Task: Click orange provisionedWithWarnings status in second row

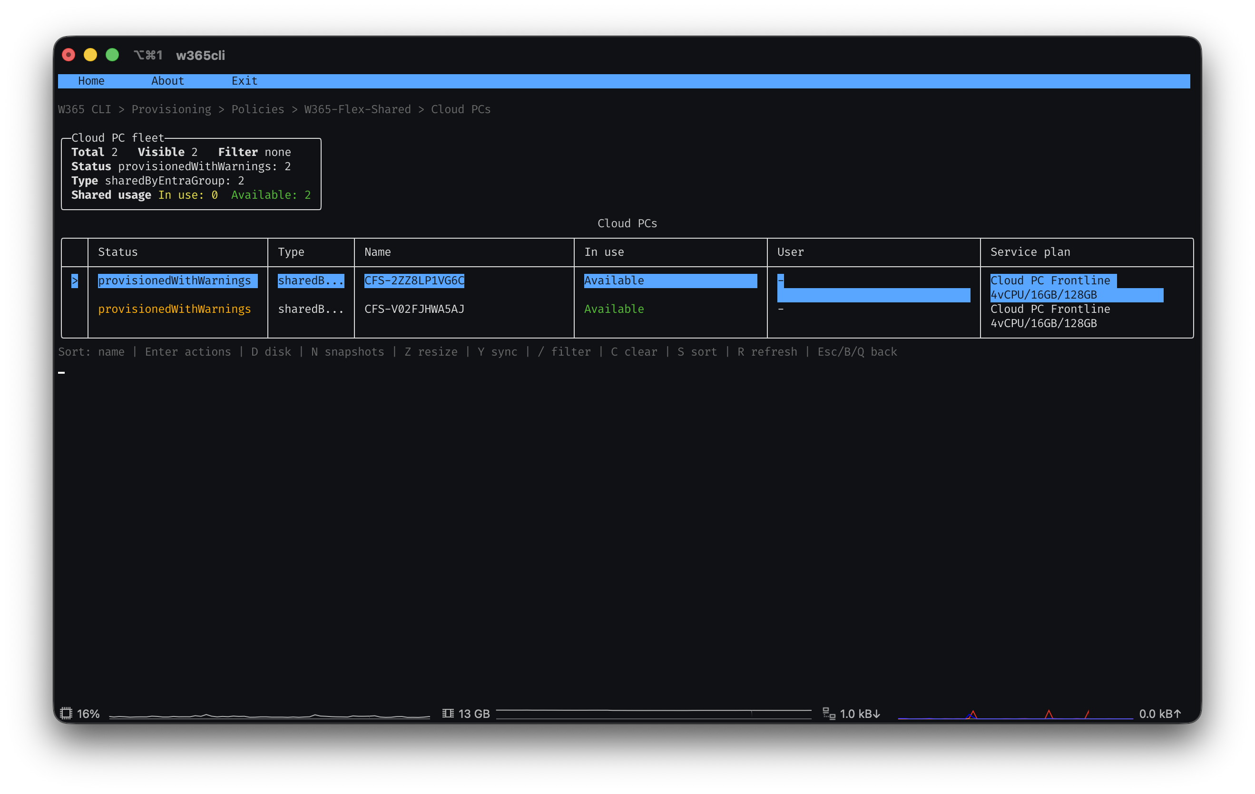Action: coord(175,310)
